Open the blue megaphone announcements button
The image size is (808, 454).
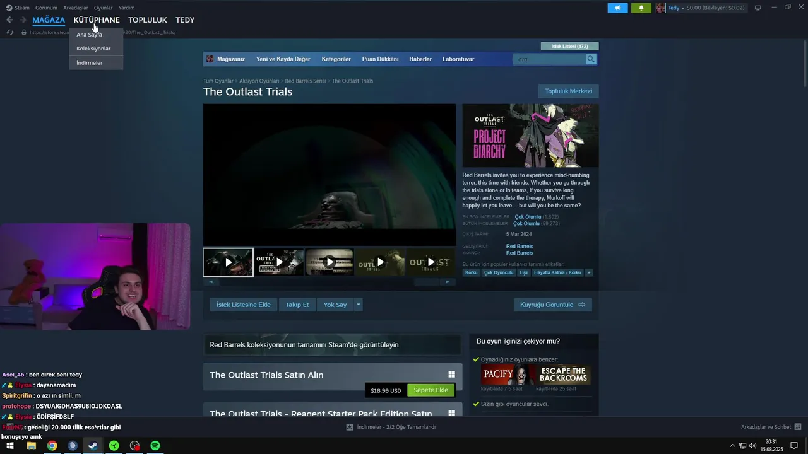click(x=617, y=8)
